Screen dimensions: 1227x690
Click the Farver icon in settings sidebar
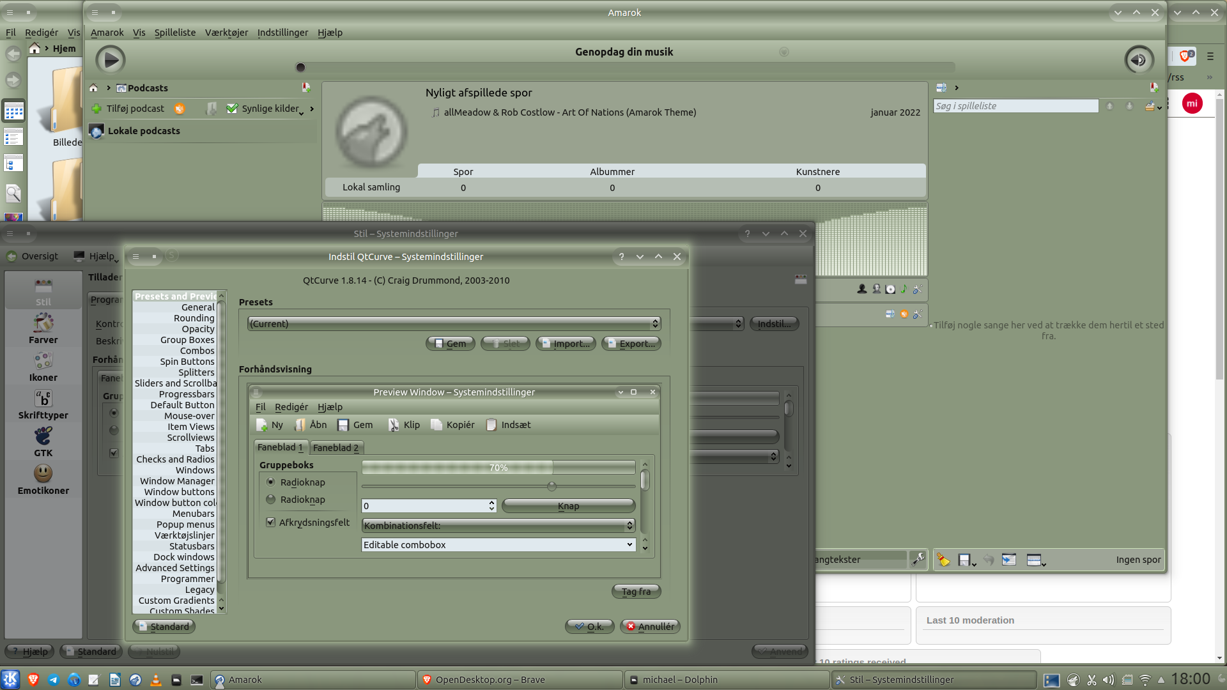43,323
